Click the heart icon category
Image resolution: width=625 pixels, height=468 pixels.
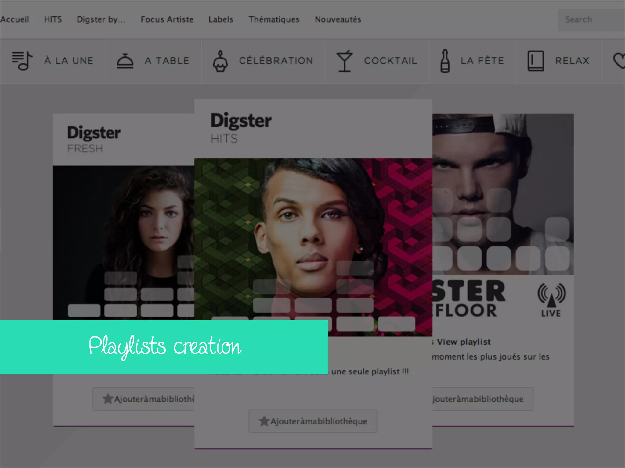pos(619,61)
